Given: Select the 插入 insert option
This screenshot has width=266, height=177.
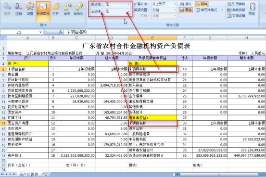Looking at the screenshot, I should pos(186,4).
